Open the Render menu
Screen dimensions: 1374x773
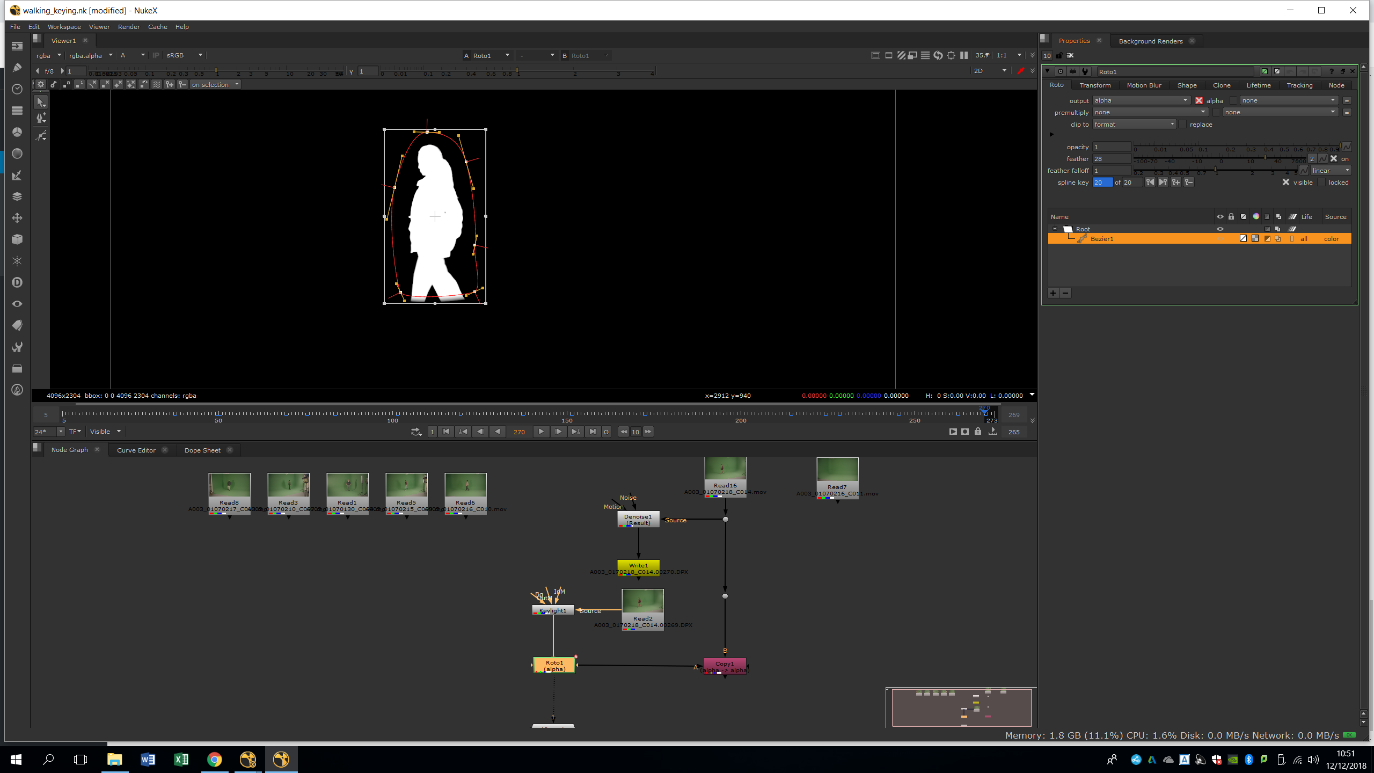click(x=129, y=27)
